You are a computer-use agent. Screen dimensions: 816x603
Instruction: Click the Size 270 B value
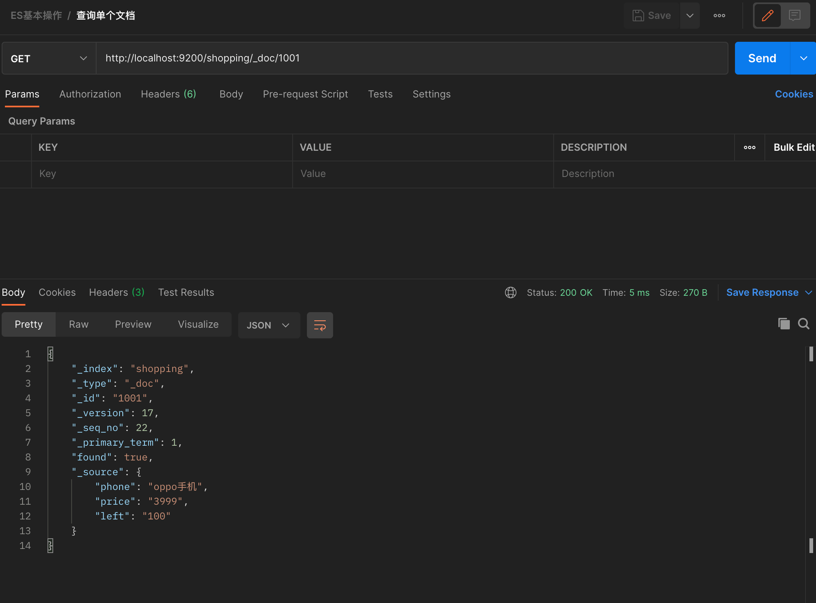coord(695,292)
